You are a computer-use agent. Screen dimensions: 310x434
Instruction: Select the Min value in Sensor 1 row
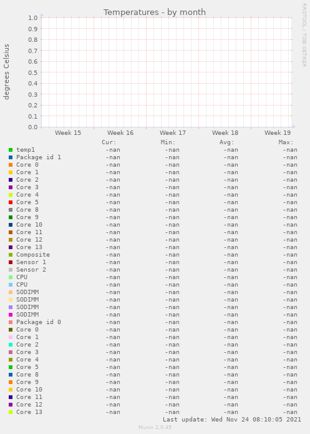click(172, 262)
